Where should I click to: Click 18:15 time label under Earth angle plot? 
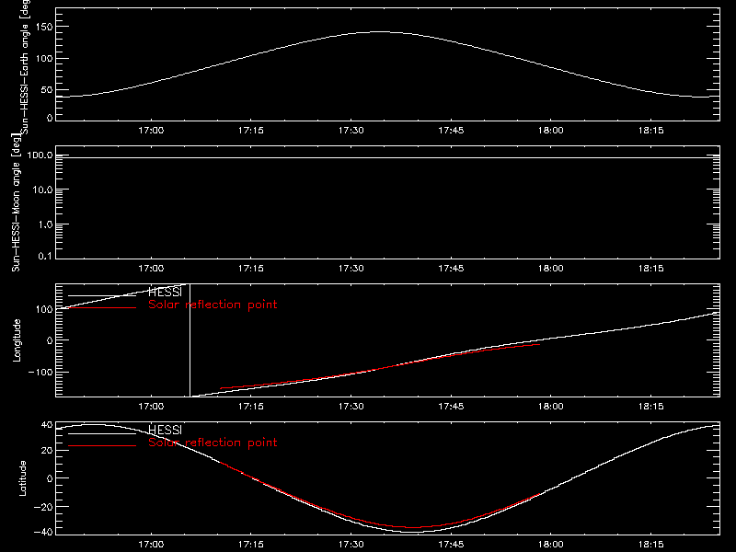click(x=651, y=131)
